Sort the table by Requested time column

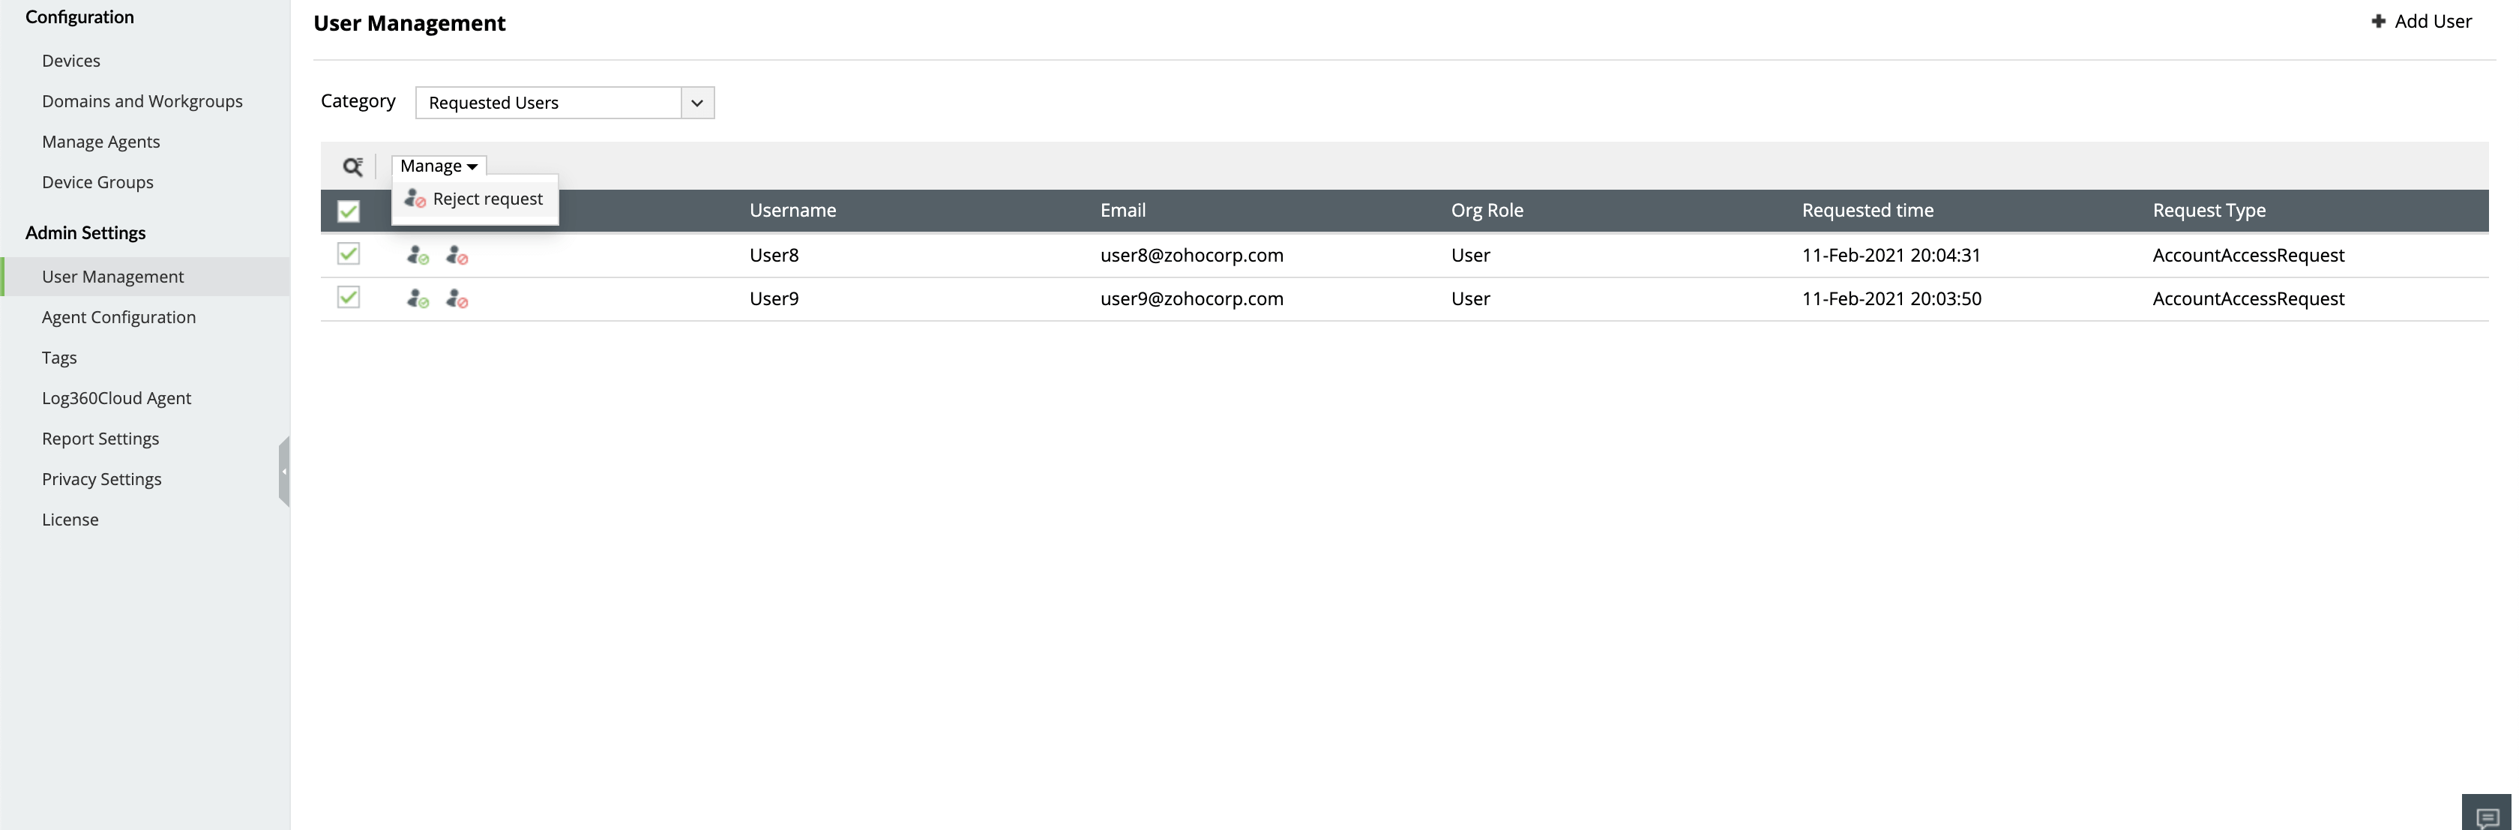pos(1868,209)
